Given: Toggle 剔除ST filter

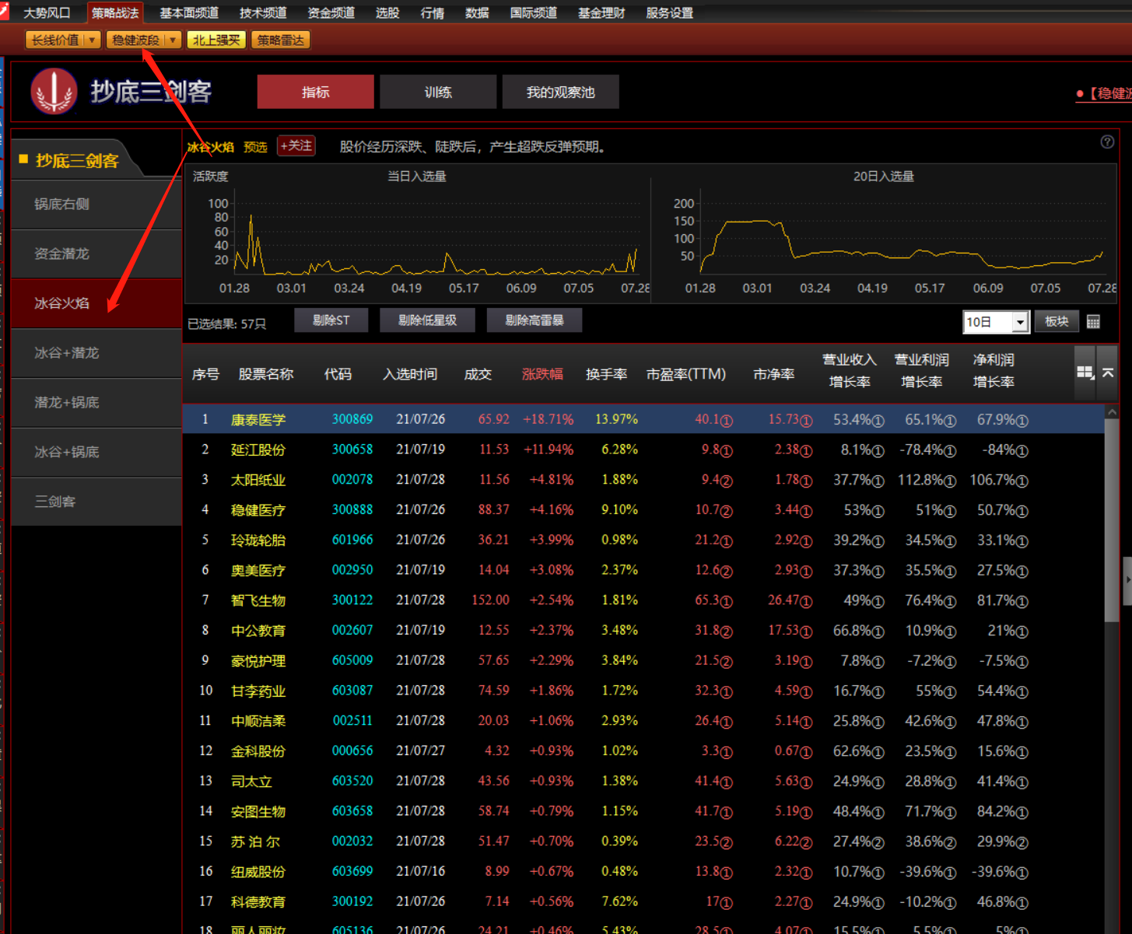Looking at the screenshot, I should pos(331,320).
